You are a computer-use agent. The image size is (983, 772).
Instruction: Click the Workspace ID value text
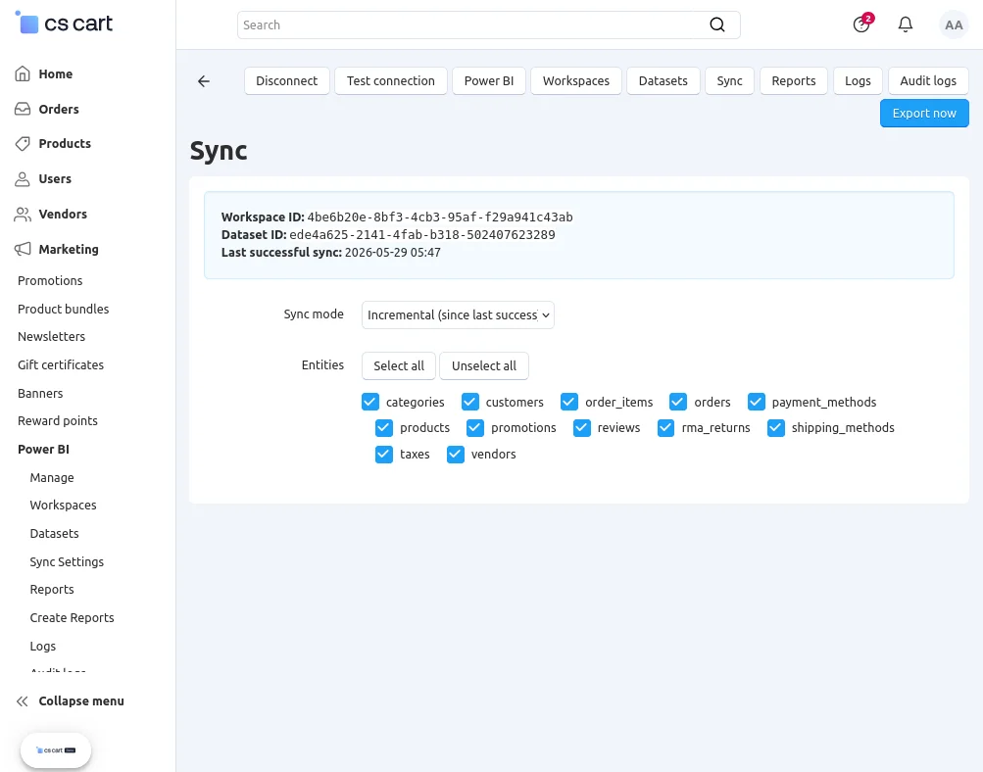[x=440, y=217]
